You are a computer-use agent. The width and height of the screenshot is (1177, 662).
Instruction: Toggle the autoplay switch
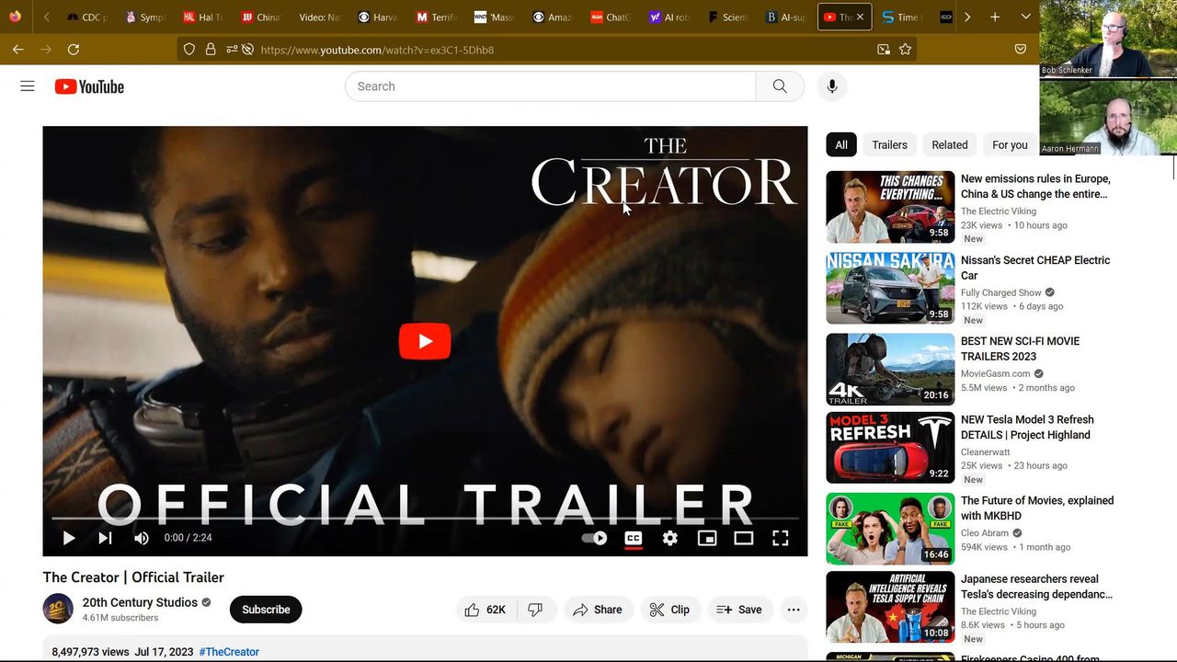pyautogui.click(x=595, y=539)
